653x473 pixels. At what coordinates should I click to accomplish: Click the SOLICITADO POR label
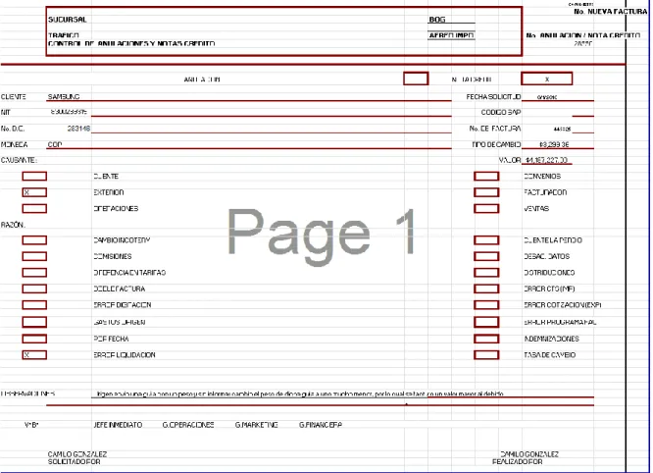click(x=74, y=462)
